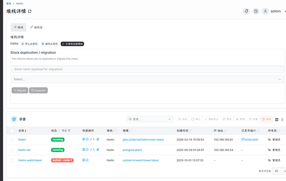286x181 pixels.
Task: Sort table by 镜像 column
Action: (x=127, y=131)
